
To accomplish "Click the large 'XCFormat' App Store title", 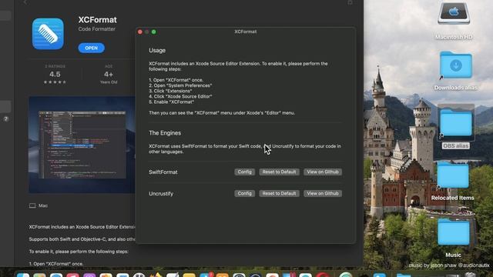I will point(98,20).
